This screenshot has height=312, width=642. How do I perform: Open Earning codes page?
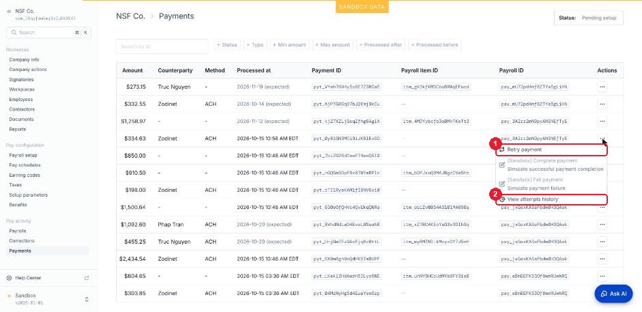click(25, 175)
